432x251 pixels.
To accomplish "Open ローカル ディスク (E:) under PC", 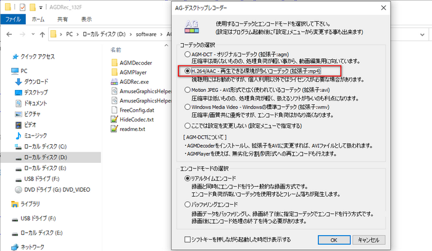I will coord(41,168).
